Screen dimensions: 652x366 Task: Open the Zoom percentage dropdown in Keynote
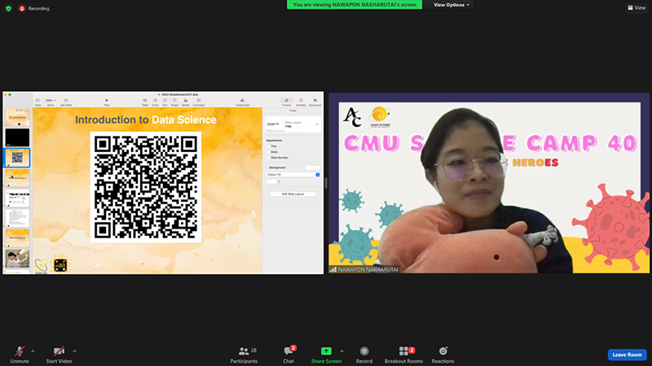pos(51,100)
